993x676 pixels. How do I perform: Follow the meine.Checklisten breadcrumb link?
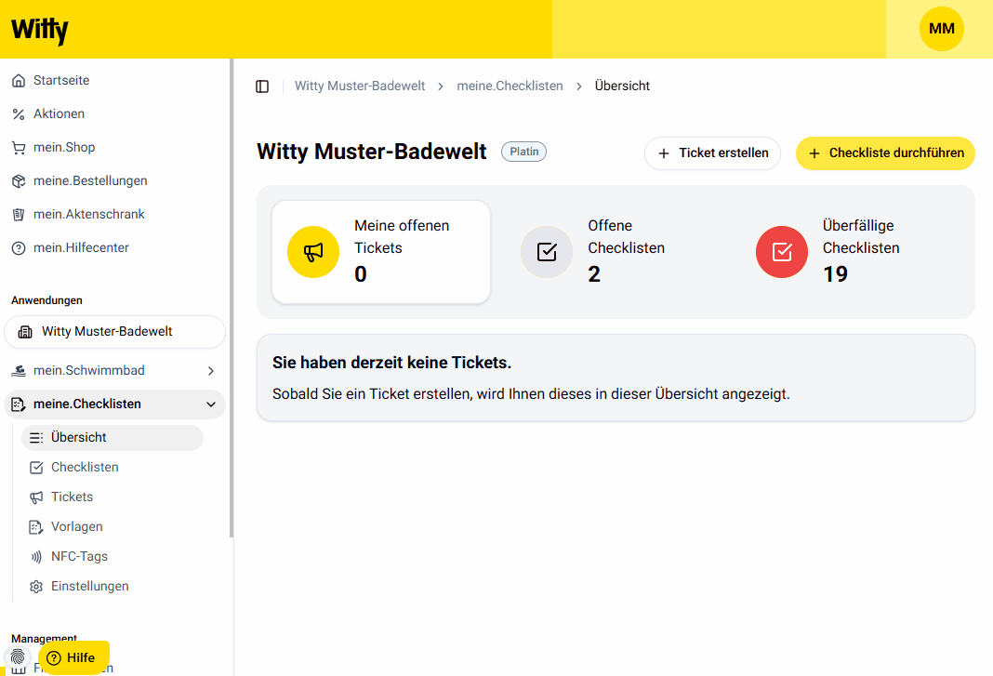point(510,86)
